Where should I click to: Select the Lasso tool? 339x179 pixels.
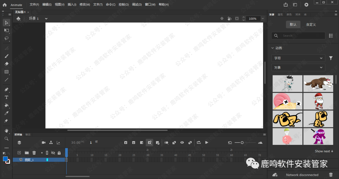pos(6,38)
